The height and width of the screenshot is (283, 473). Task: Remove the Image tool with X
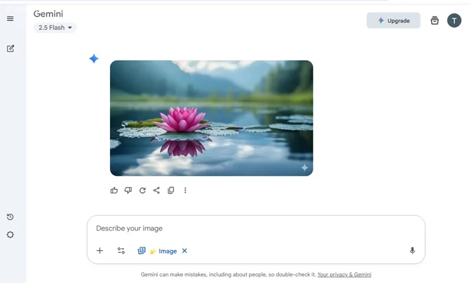(x=184, y=251)
